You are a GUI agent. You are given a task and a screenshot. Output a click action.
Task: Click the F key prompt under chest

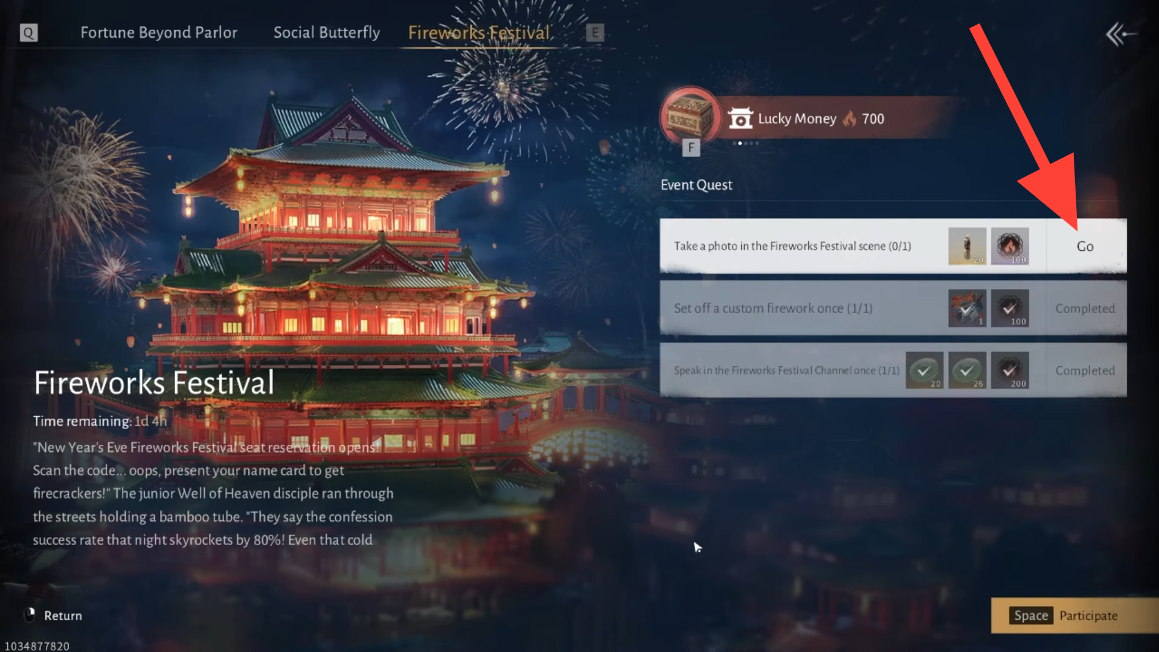691,147
